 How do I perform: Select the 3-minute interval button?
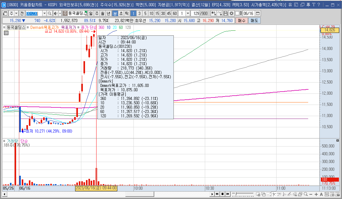[x=139, y=13]
